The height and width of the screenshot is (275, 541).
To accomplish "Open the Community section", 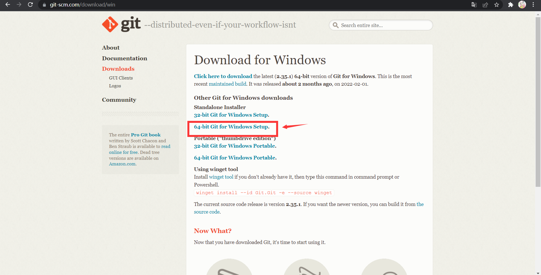I will pos(119,100).
